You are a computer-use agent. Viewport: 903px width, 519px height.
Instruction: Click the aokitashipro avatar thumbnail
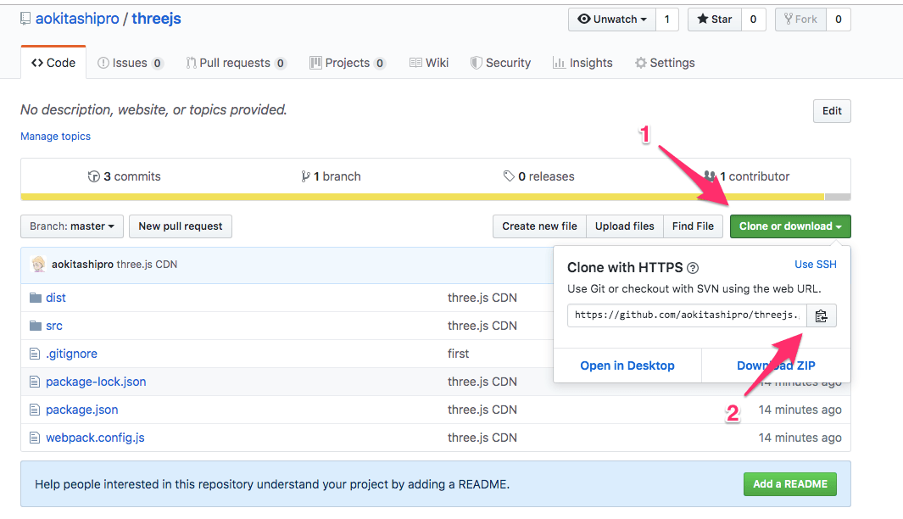pyautogui.click(x=38, y=265)
